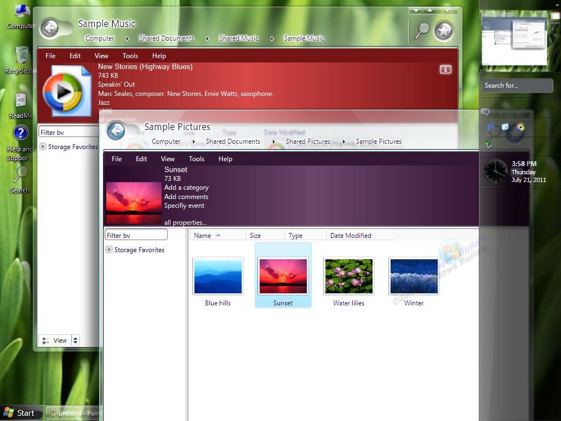Click untitled - Paint taskbar button
561x421 pixels.
tap(73, 413)
